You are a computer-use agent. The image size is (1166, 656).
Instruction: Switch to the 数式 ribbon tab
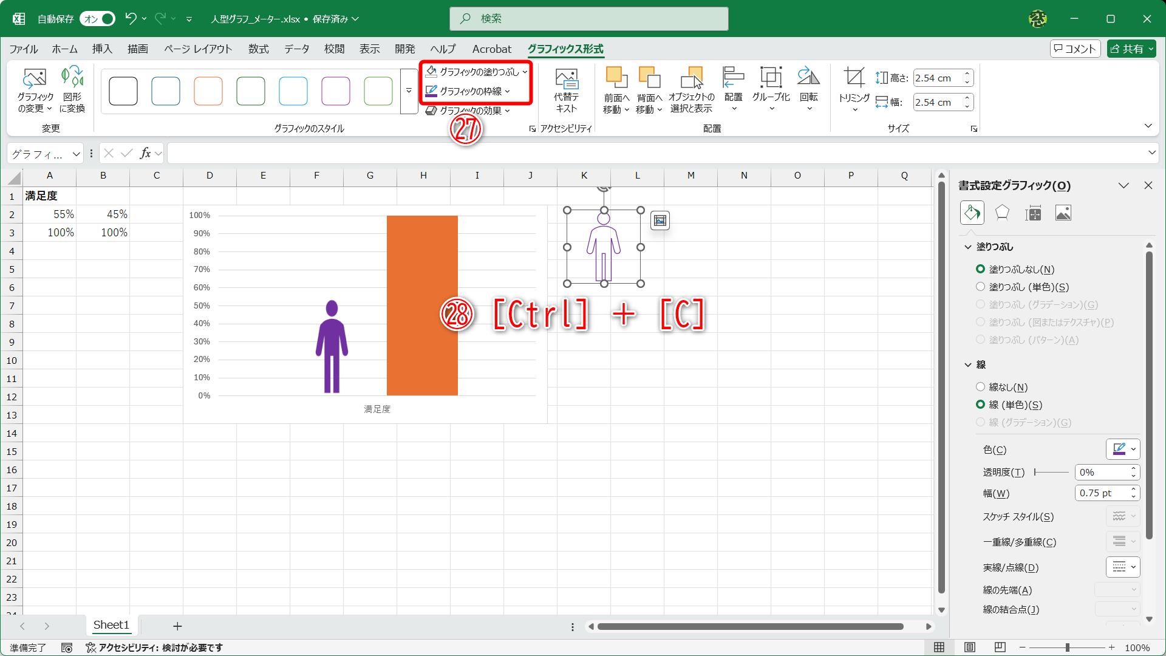point(258,49)
